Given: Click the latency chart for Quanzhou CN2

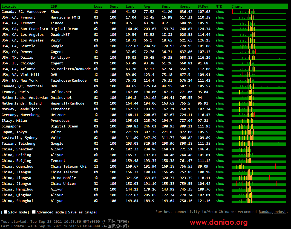Looking at the screenshot, I should click(259, 166).
